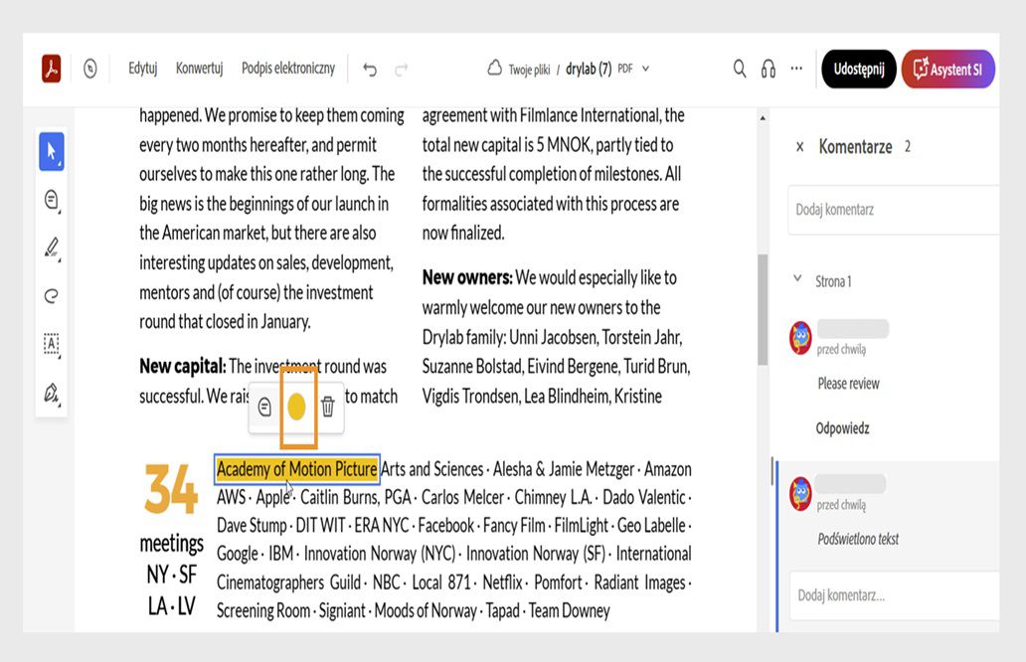The image size is (1026, 662).
Task: Select the cursor selection tool
Action: click(52, 152)
